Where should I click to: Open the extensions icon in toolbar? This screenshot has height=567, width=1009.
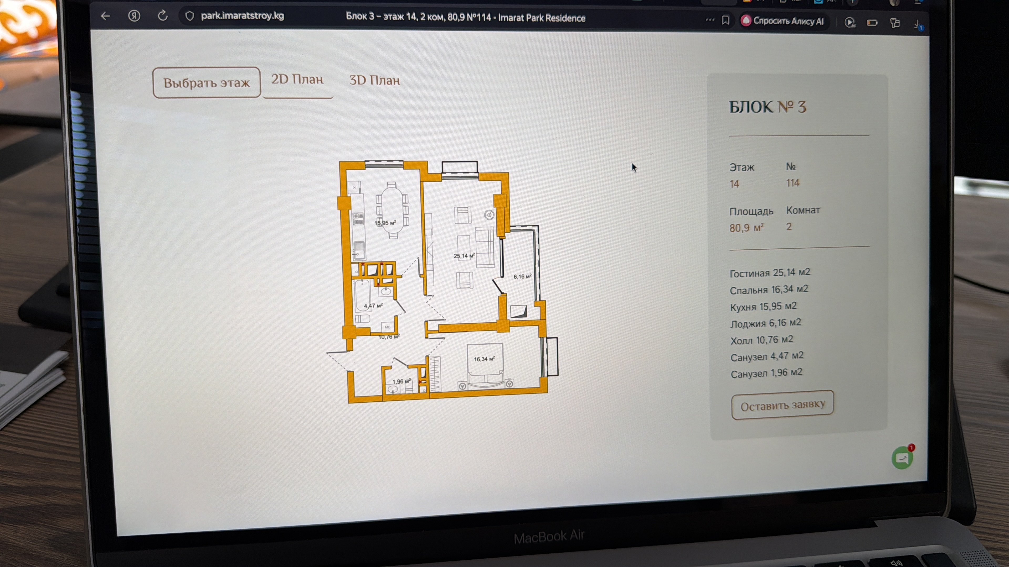[895, 23]
